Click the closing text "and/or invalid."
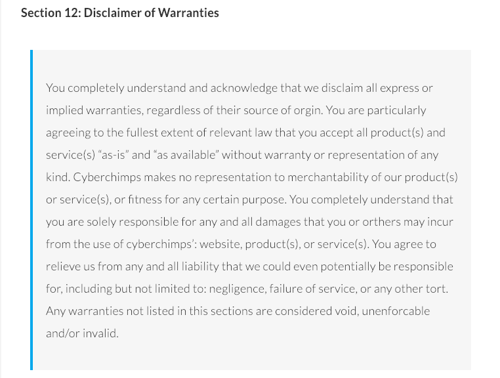The image size is (500, 378). (82, 333)
